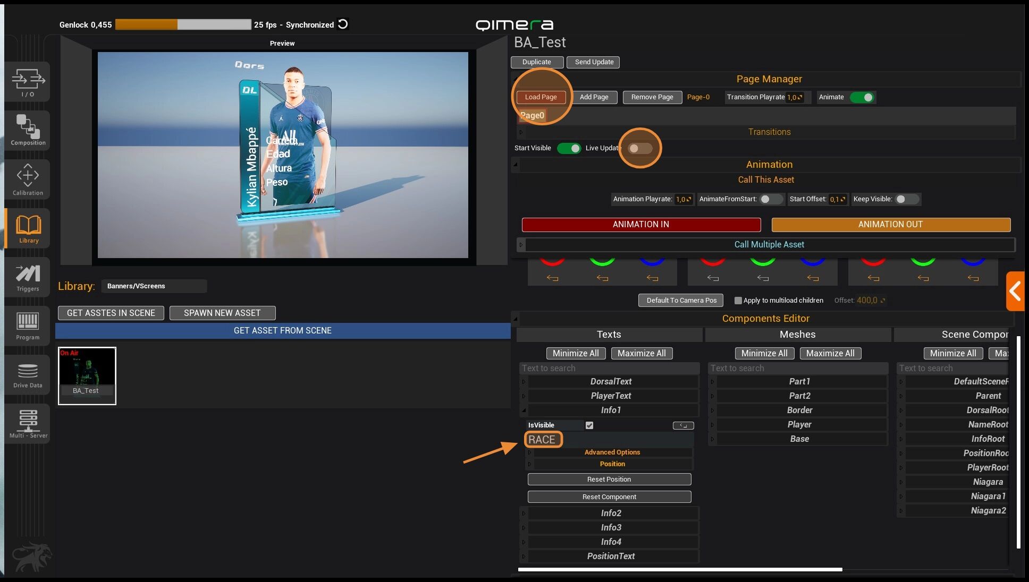1029x582 pixels.
Task: Expand the Transitions section header
Action: point(769,132)
